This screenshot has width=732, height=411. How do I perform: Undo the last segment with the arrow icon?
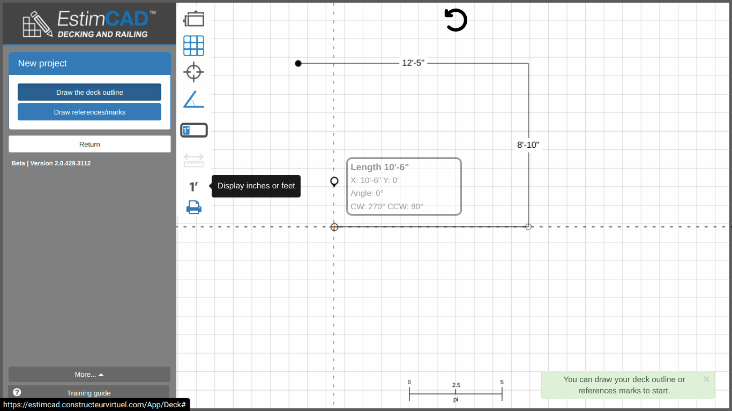(x=456, y=20)
